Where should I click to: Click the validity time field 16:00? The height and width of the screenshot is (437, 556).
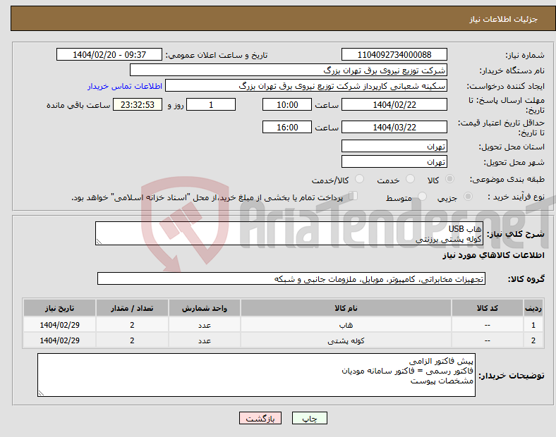[287, 127]
